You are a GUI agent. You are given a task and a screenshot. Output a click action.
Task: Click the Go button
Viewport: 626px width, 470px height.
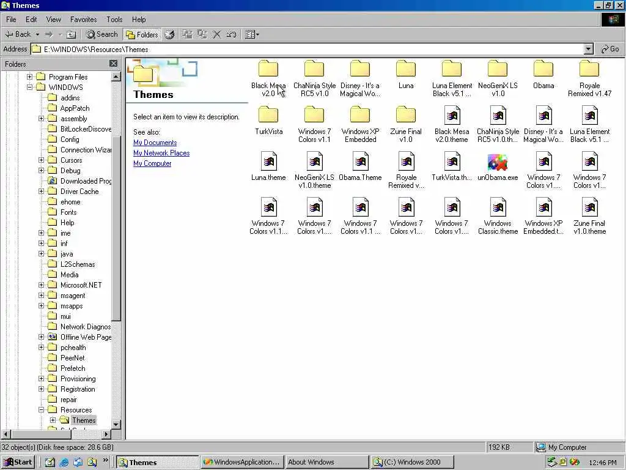(610, 49)
